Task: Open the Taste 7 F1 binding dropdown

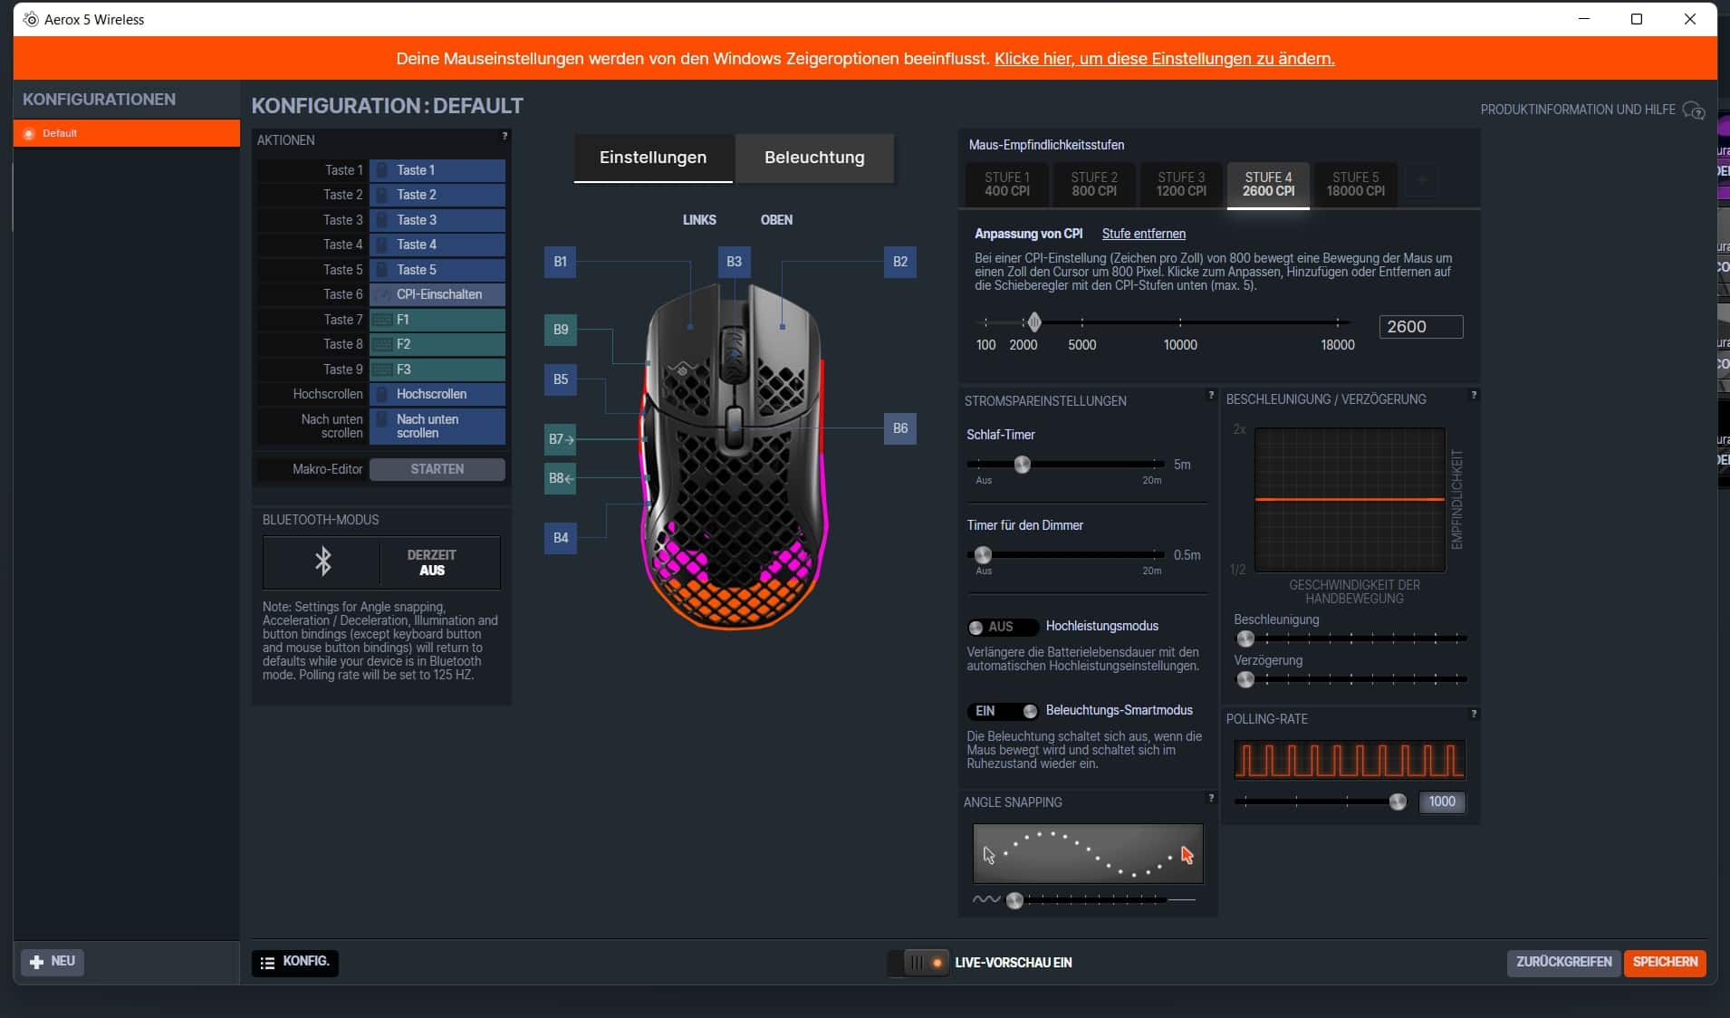Action: [437, 320]
